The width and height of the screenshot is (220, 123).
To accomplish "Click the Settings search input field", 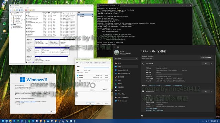I will pyautogui.click(x=126, y=58).
